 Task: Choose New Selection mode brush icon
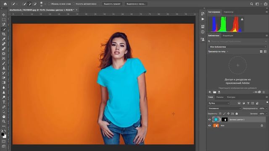pos(24,4)
